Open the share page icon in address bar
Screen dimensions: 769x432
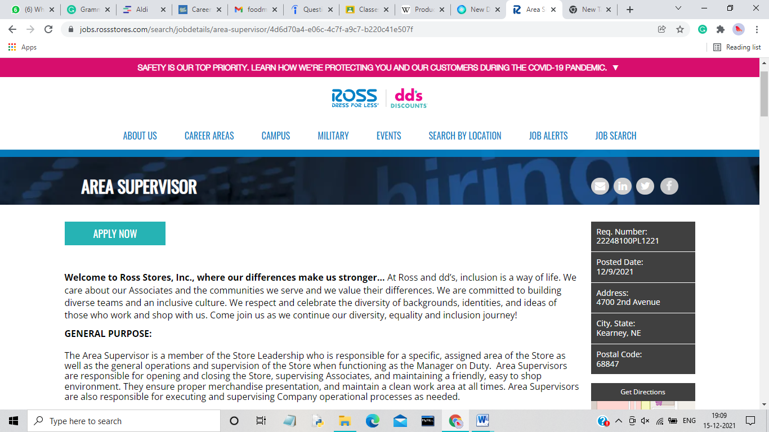pos(662,29)
